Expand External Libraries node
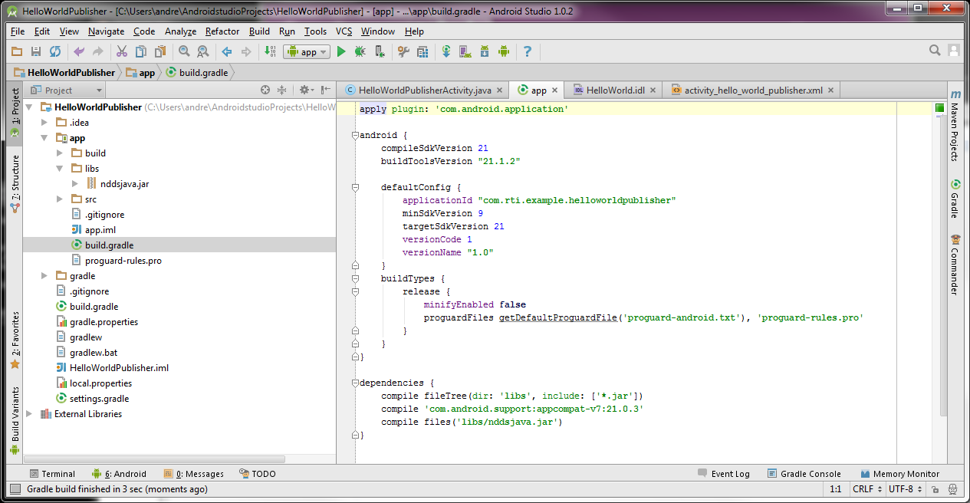 pos(29,414)
